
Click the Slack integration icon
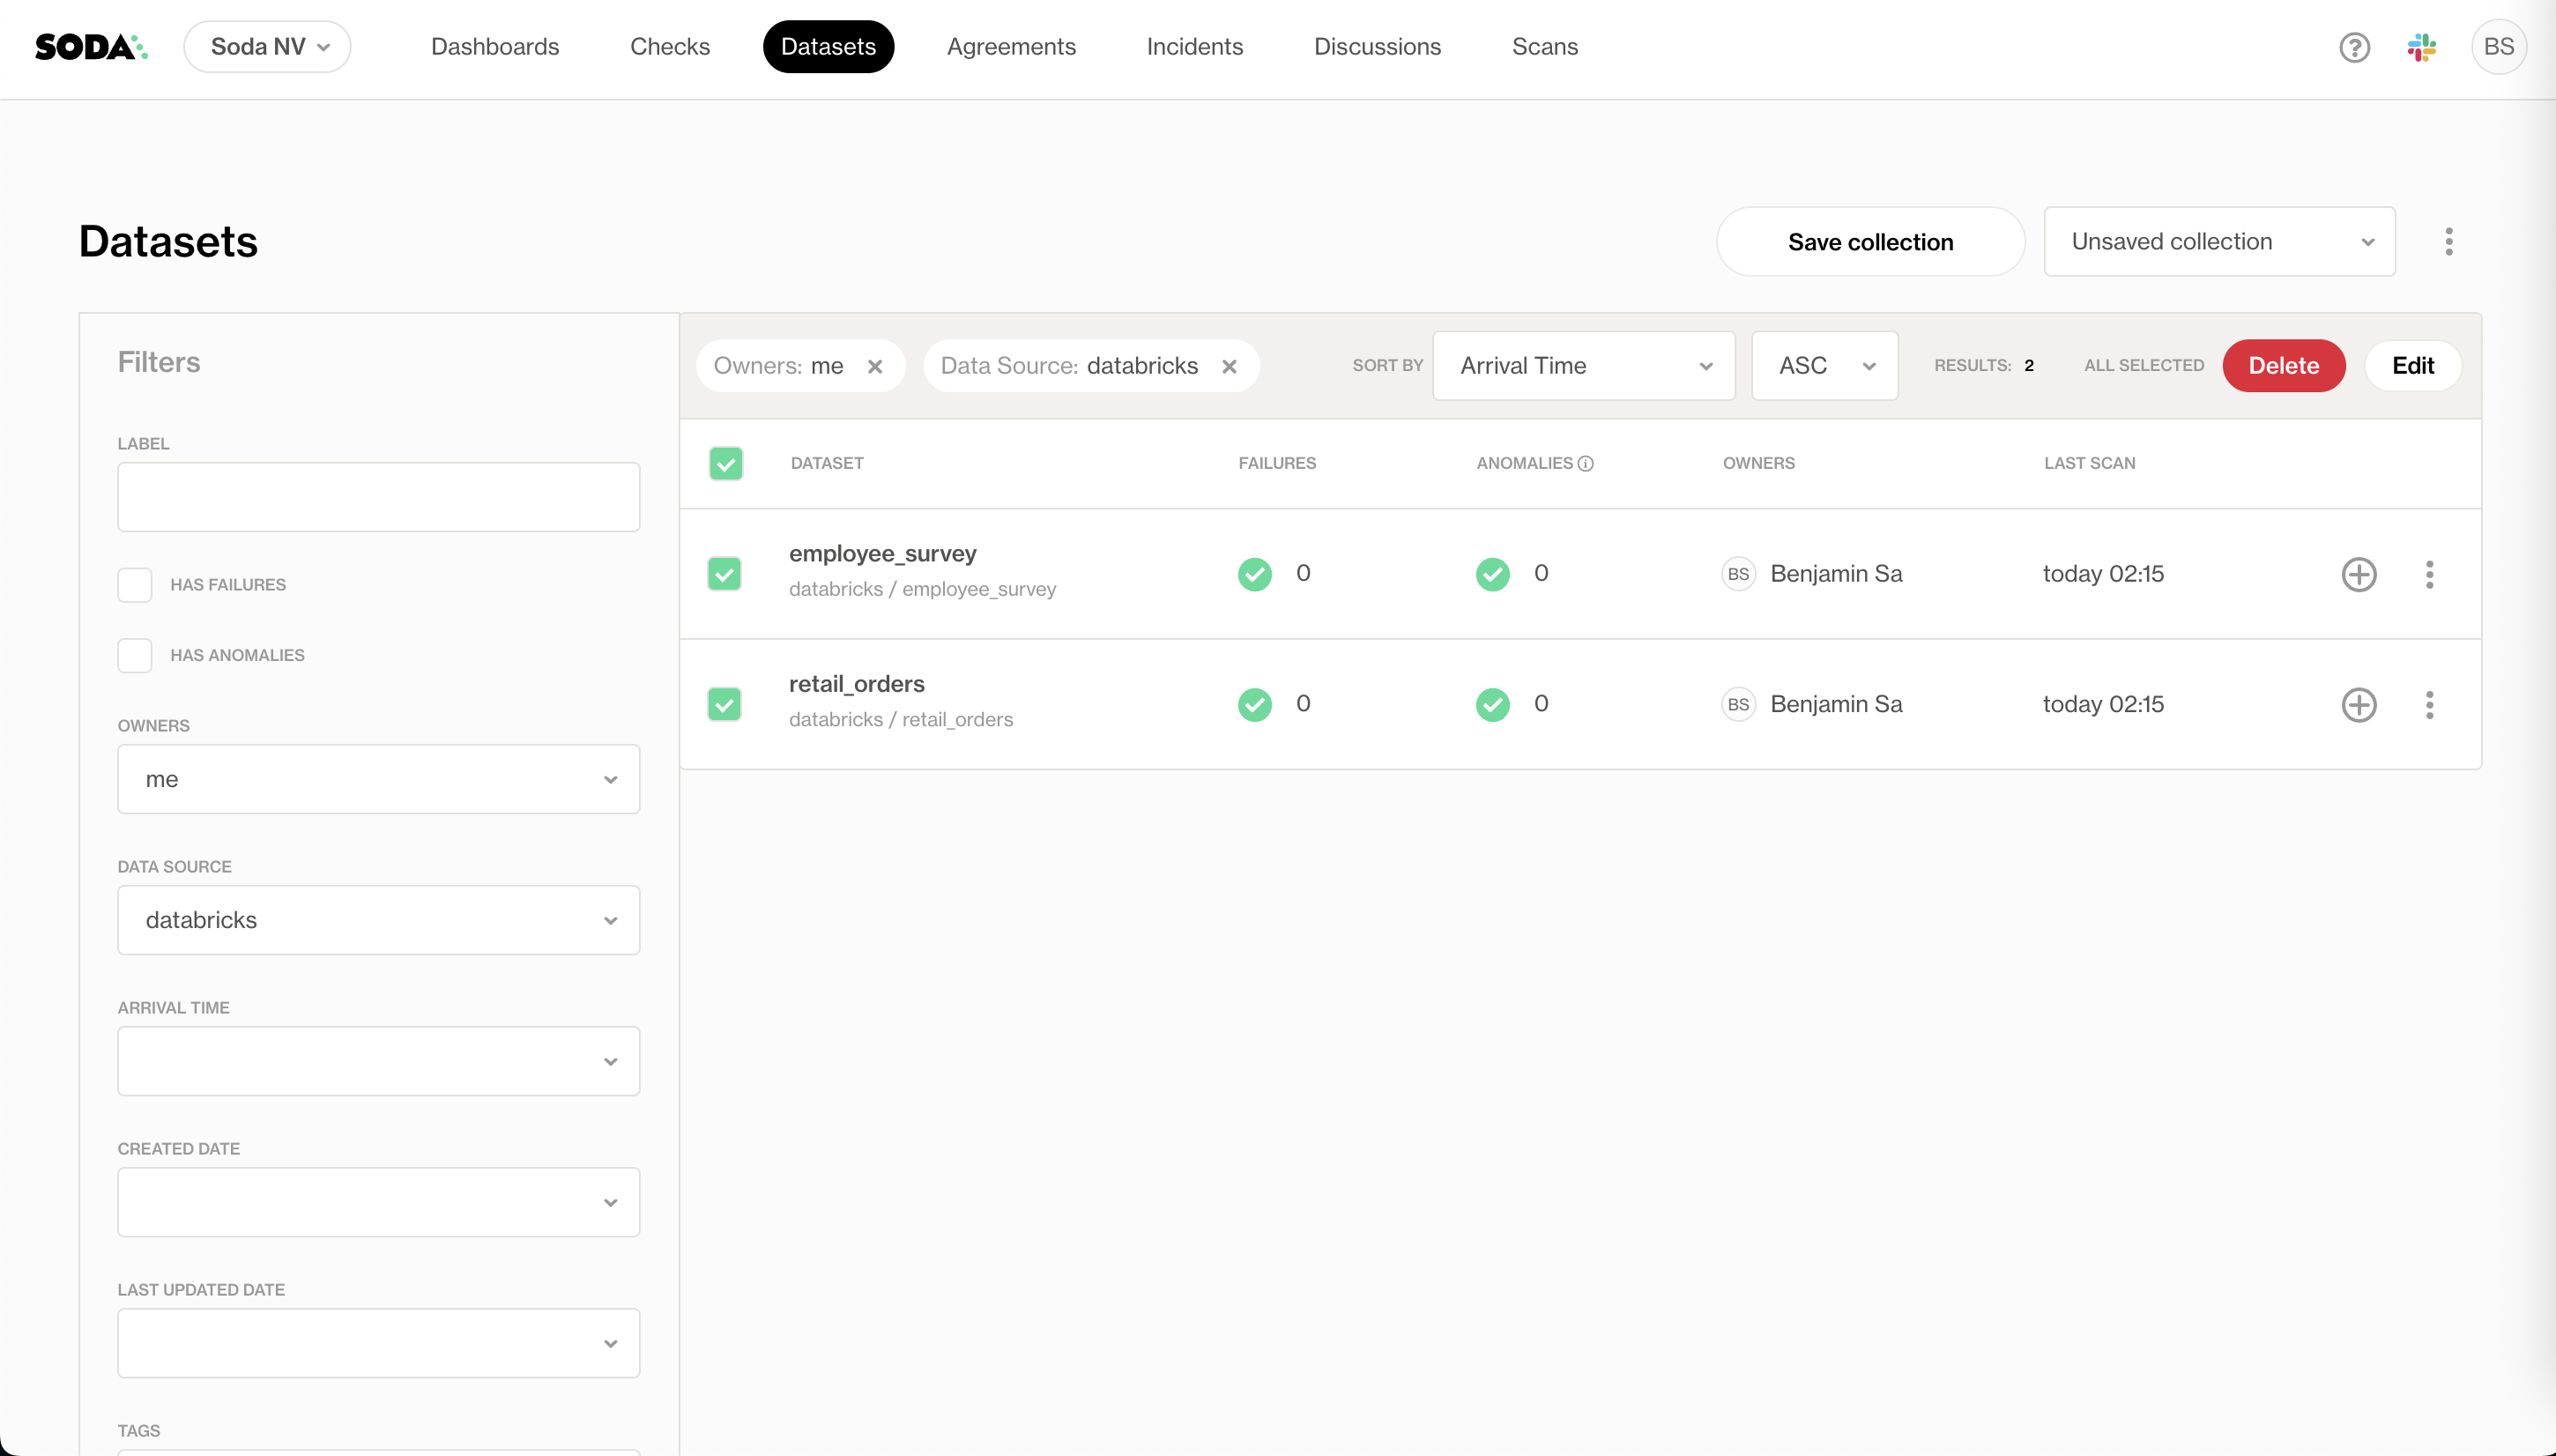coord(2421,47)
